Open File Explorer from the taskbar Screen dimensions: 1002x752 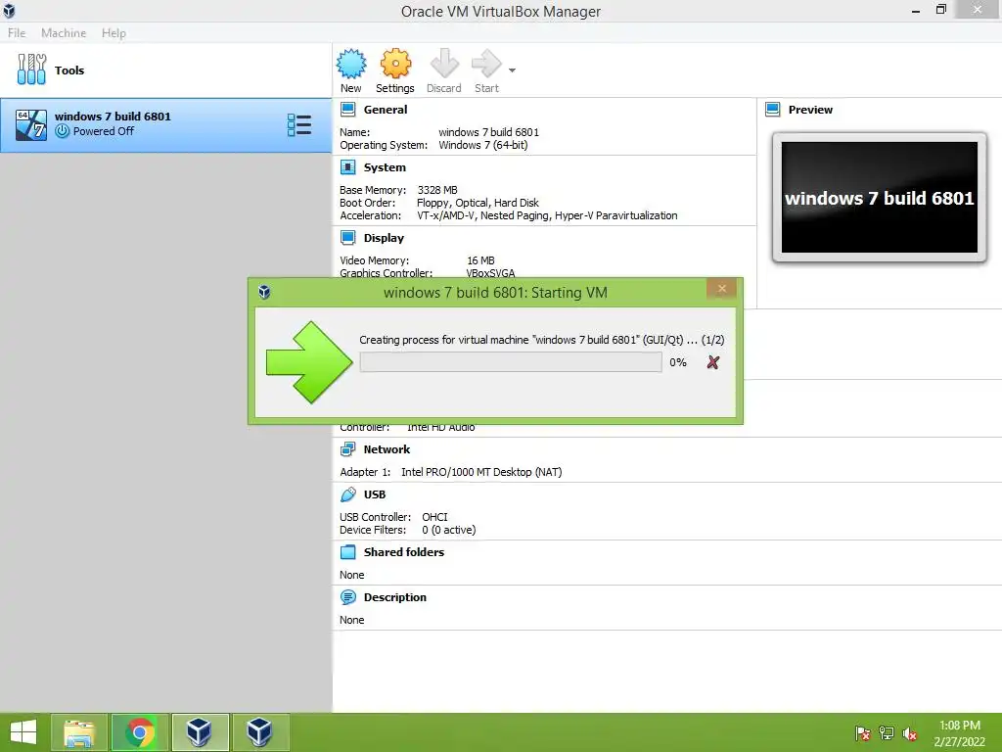pyautogui.click(x=79, y=732)
